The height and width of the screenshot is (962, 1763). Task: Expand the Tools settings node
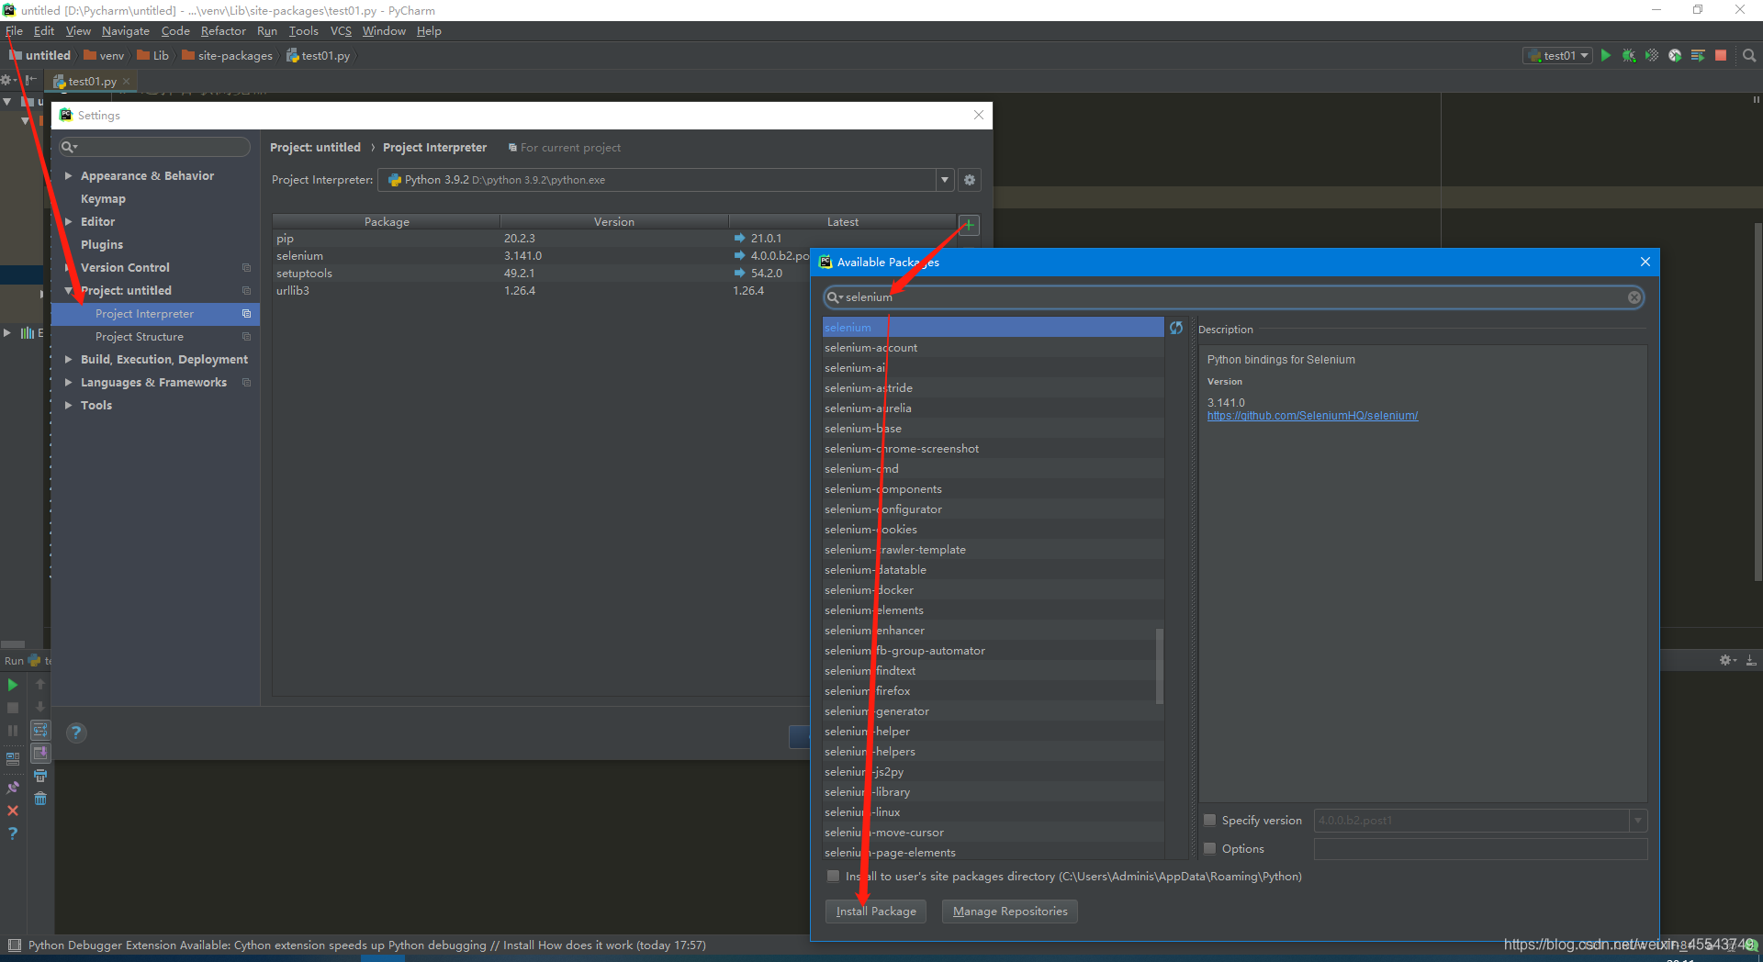click(x=68, y=405)
